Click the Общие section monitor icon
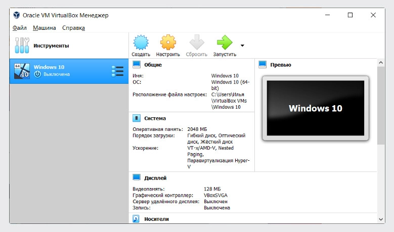 (x=137, y=65)
